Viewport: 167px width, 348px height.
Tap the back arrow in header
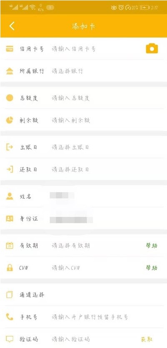[x=12, y=26]
